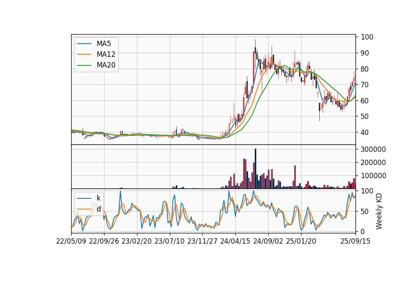395x284 pixels.
Task: Click the 100000 volume axis value
Action: click(x=373, y=176)
